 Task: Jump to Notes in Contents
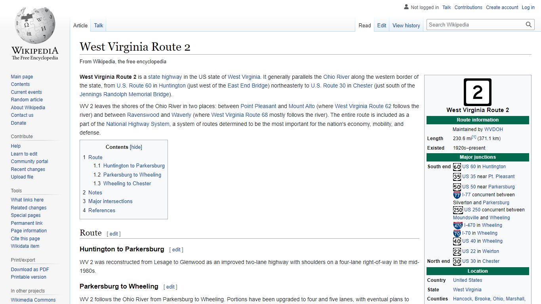click(95, 192)
